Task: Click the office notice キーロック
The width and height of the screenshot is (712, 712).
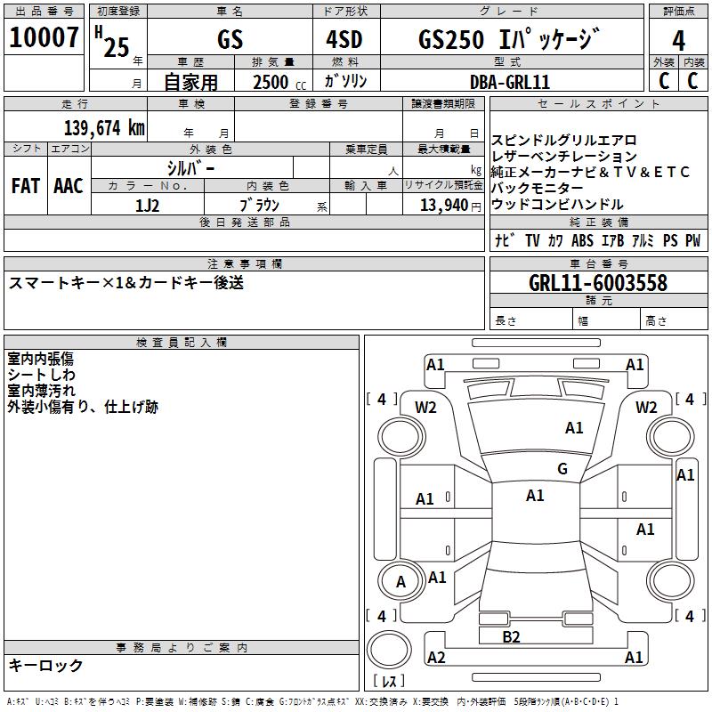Action: click(45, 665)
